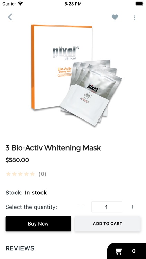Screen dimensions: 146x259
Task: Tap the ADD TO CART button
Action: (x=108, y=224)
